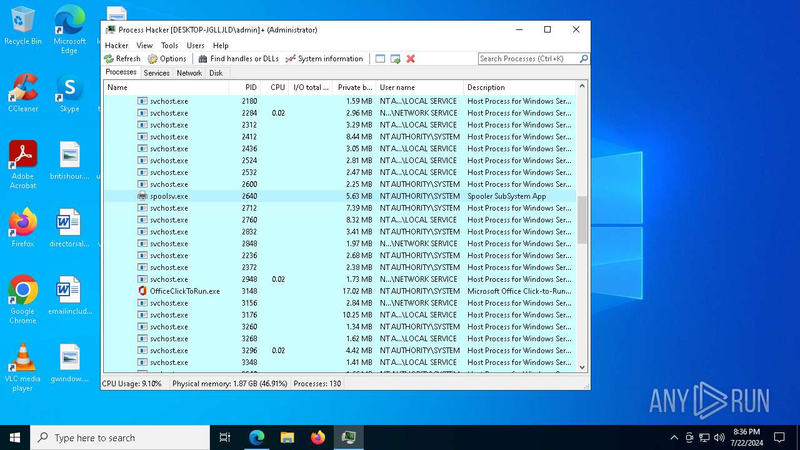Screen dimensions: 800x450
Task: Open the Firefox desktop shortcut
Action: point(23,229)
